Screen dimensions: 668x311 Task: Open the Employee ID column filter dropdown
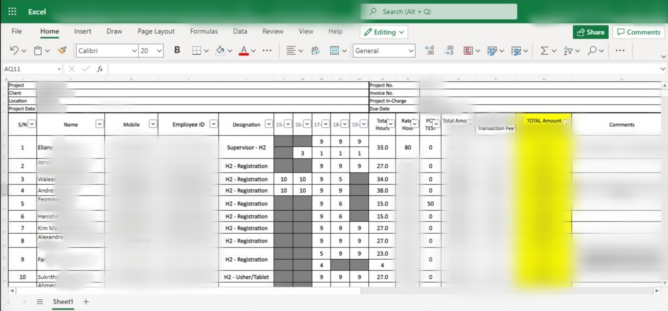[x=213, y=124]
